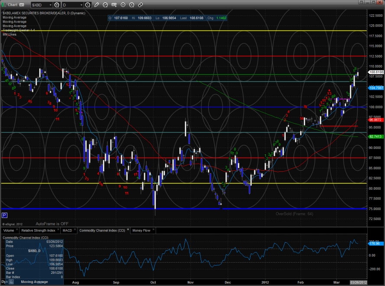Toggle the small badge next to Chart title
This screenshot has width=385, height=286.
pos(22,5)
